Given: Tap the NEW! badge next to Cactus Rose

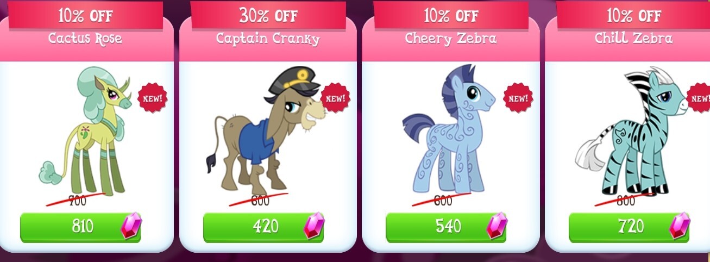Looking at the screenshot, I should pos(153,98).
